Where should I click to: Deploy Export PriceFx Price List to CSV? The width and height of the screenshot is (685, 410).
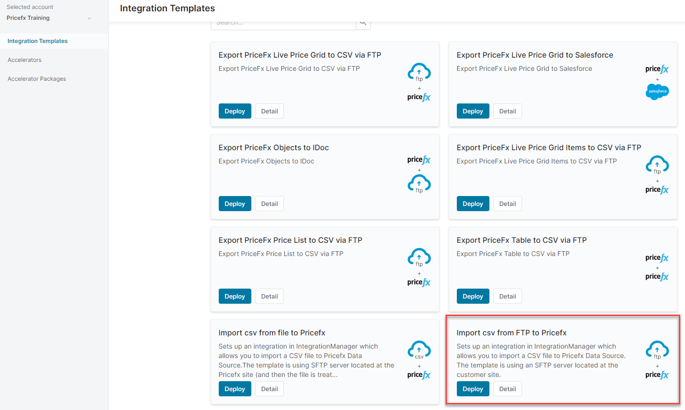235,296
